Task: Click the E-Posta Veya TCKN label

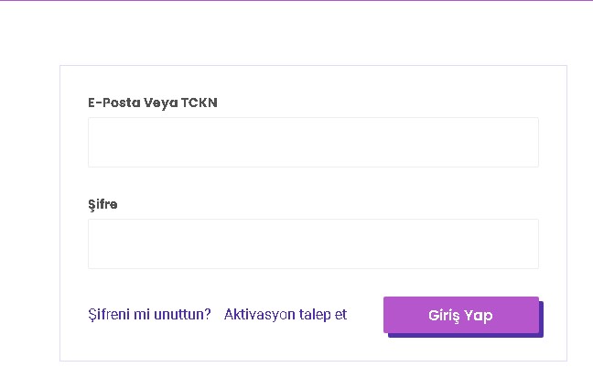Action: pos(153,103)
